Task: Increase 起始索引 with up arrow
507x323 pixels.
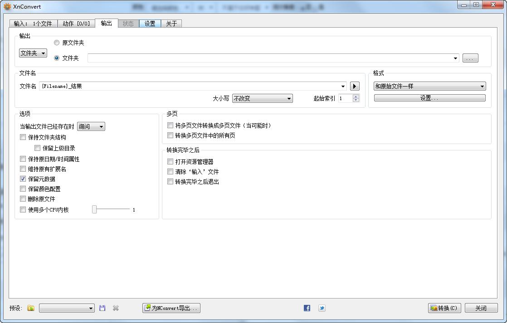Action: click(x=356, y=96)
